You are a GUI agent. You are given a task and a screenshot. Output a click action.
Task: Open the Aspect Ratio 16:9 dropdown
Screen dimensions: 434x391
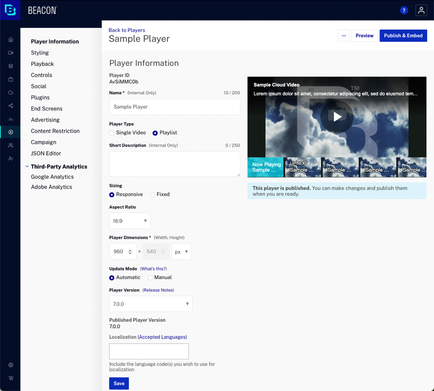tap(130, 221)
